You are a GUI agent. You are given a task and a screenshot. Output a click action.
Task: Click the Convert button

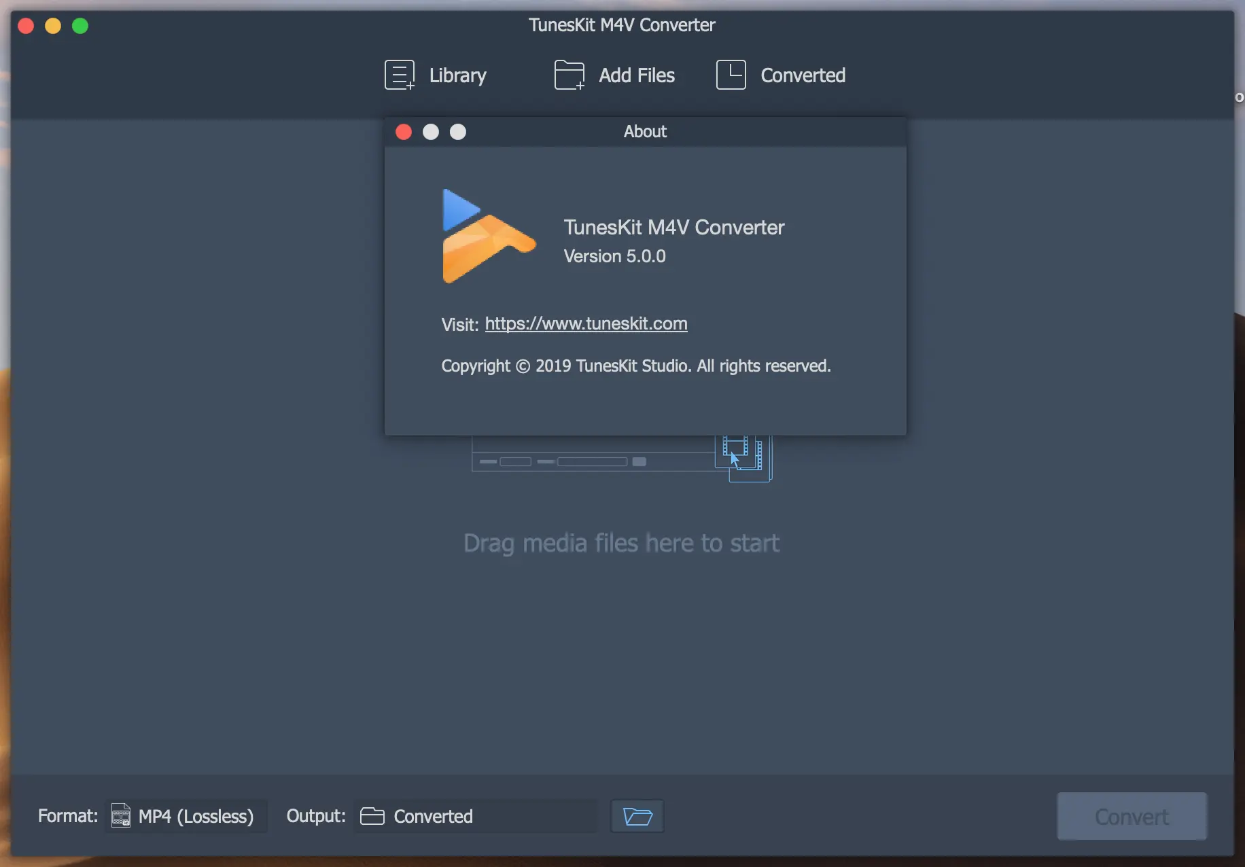(1132, 816)
